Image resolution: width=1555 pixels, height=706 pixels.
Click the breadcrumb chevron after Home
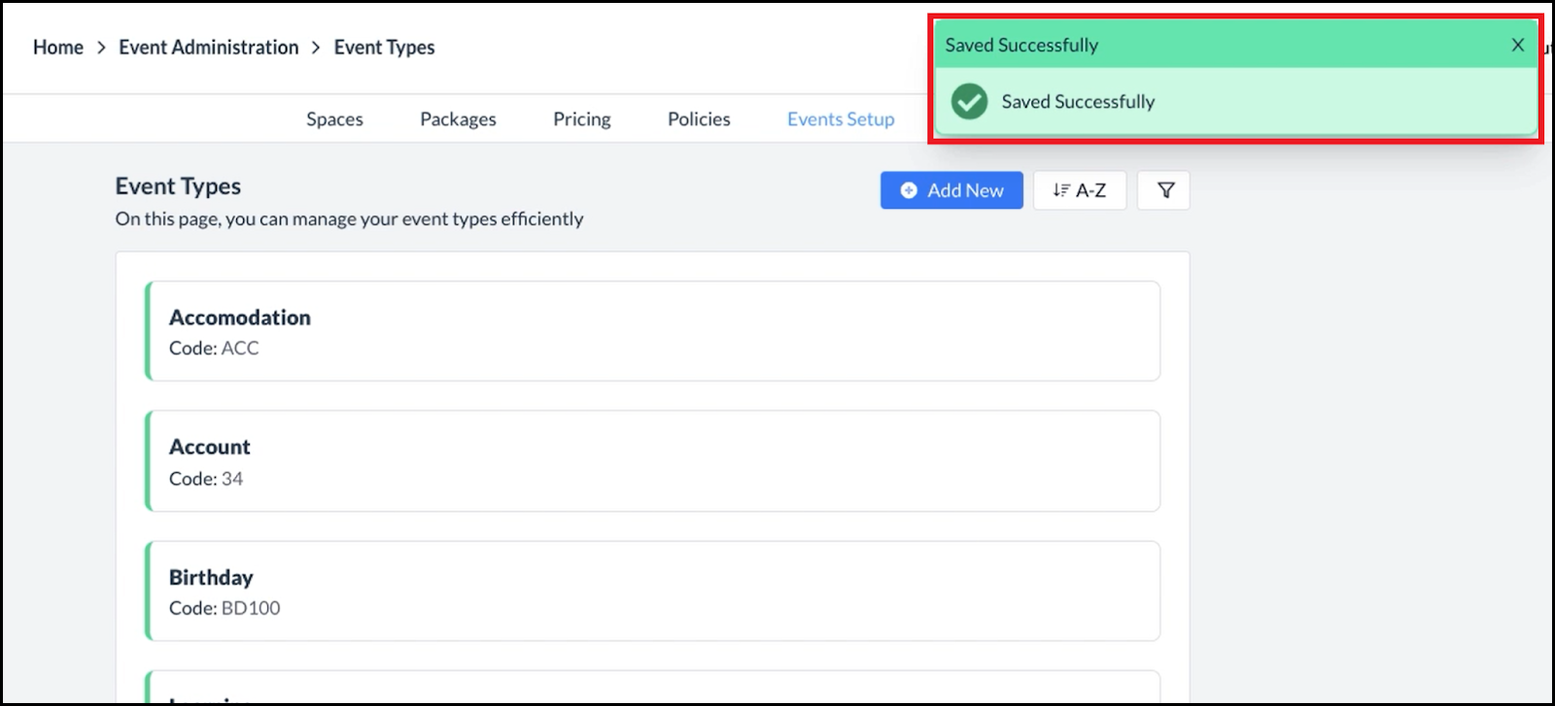101,48
